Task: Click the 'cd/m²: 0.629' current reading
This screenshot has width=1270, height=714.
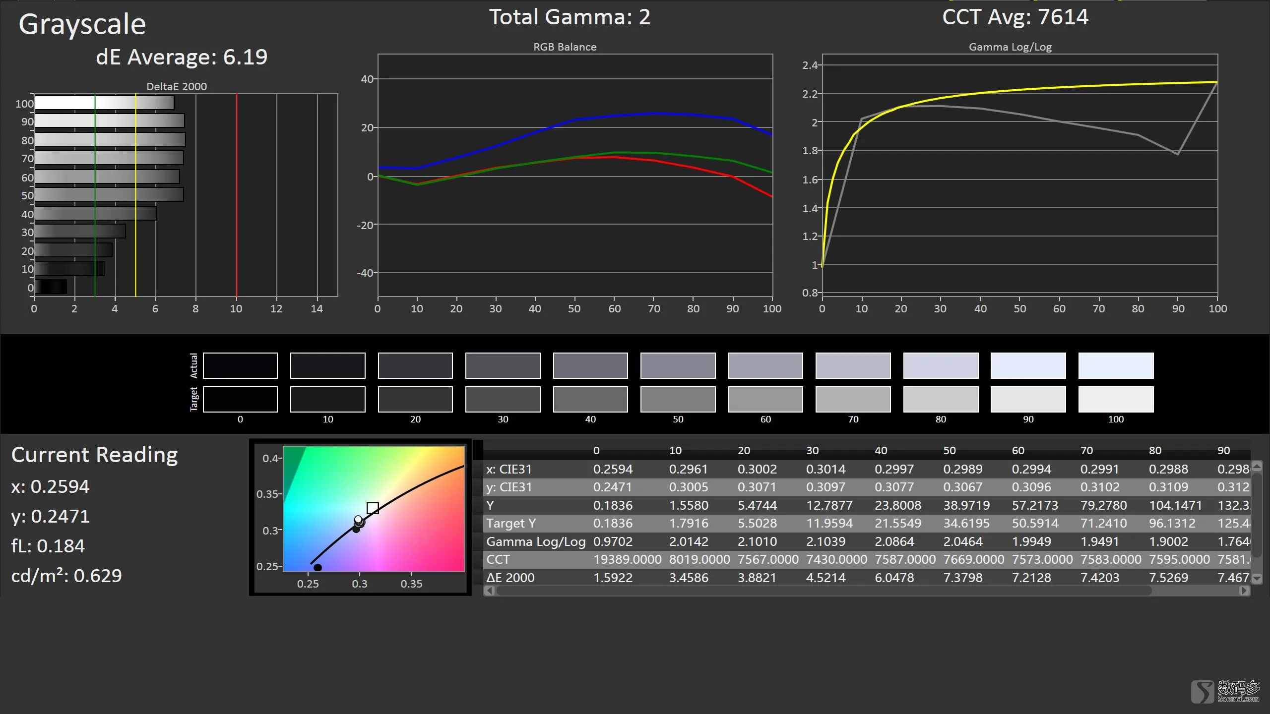Action: click(66, 575)
